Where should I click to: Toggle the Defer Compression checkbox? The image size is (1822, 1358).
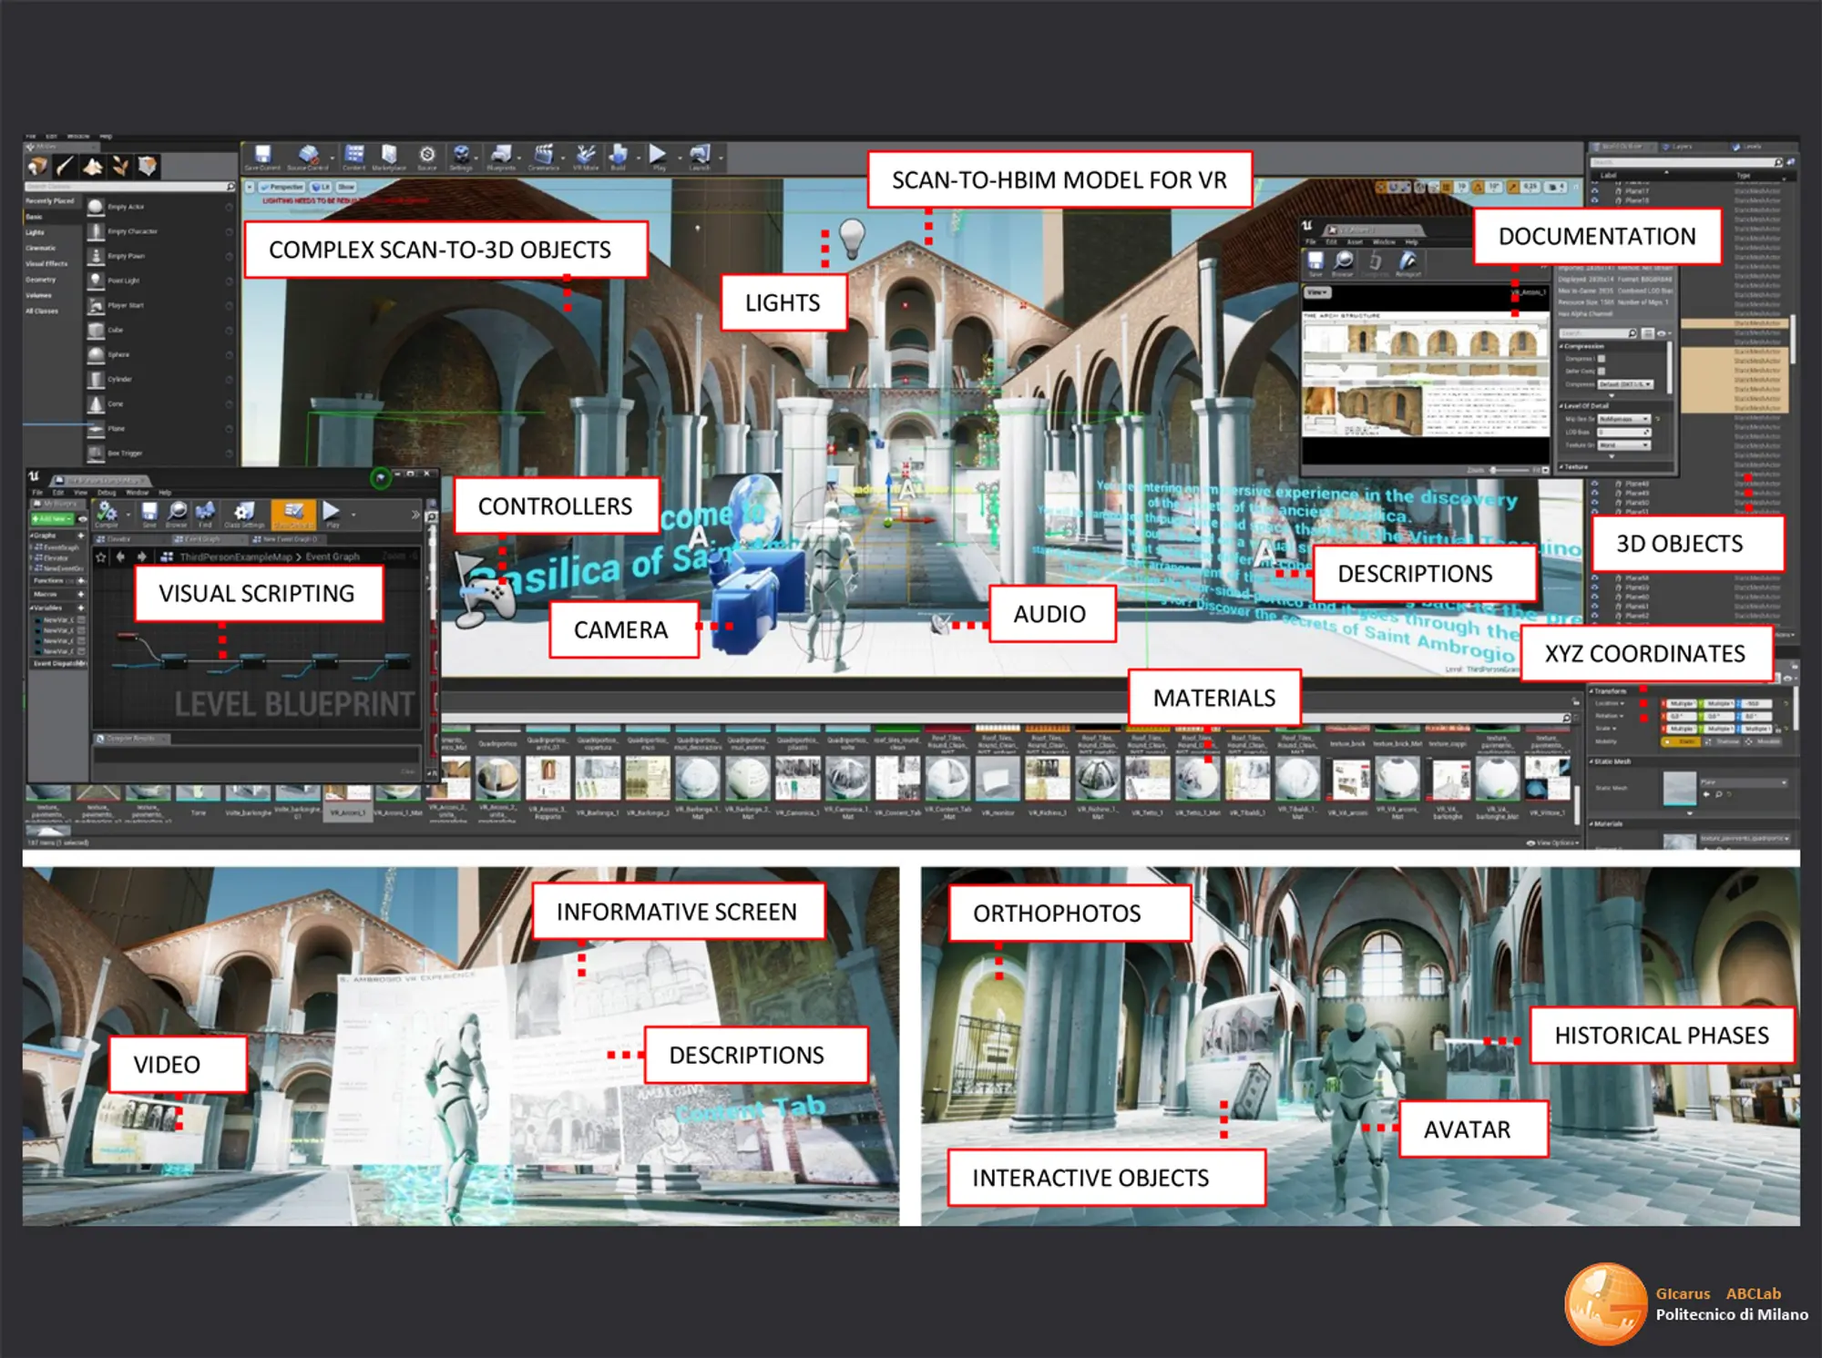[x=1602, y=372]
